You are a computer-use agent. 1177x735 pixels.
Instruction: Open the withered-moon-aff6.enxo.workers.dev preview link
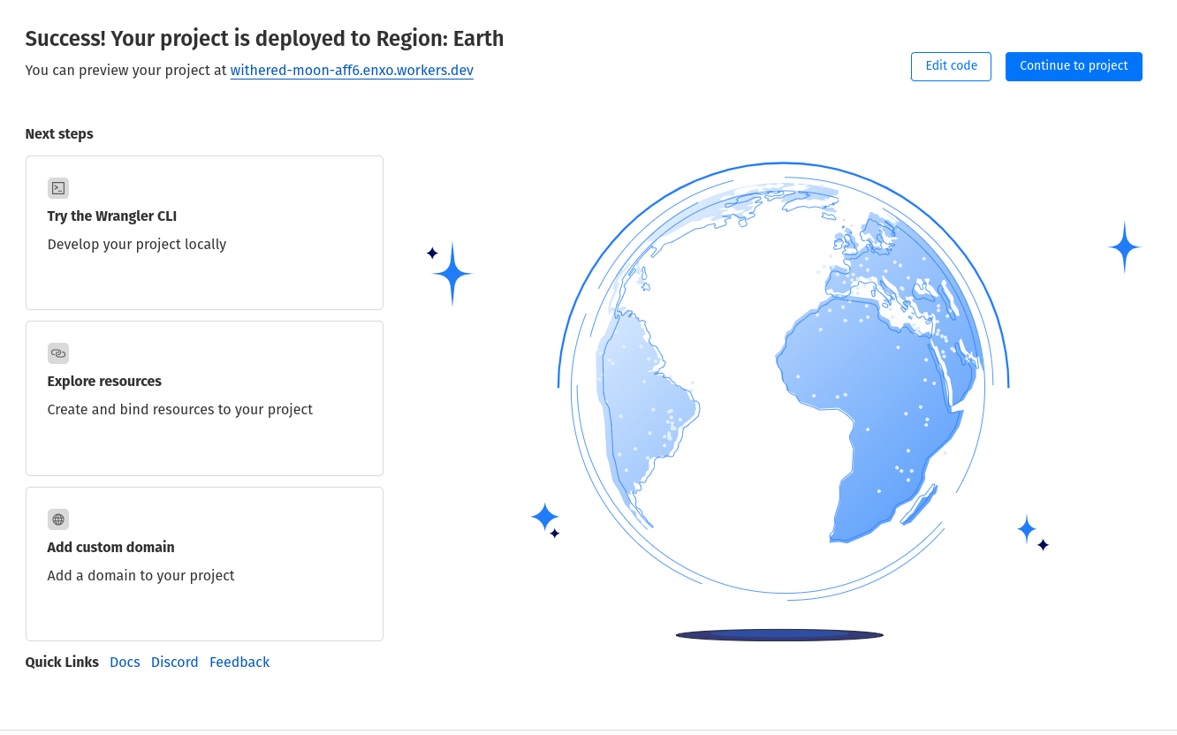click(x=352, y=70)
